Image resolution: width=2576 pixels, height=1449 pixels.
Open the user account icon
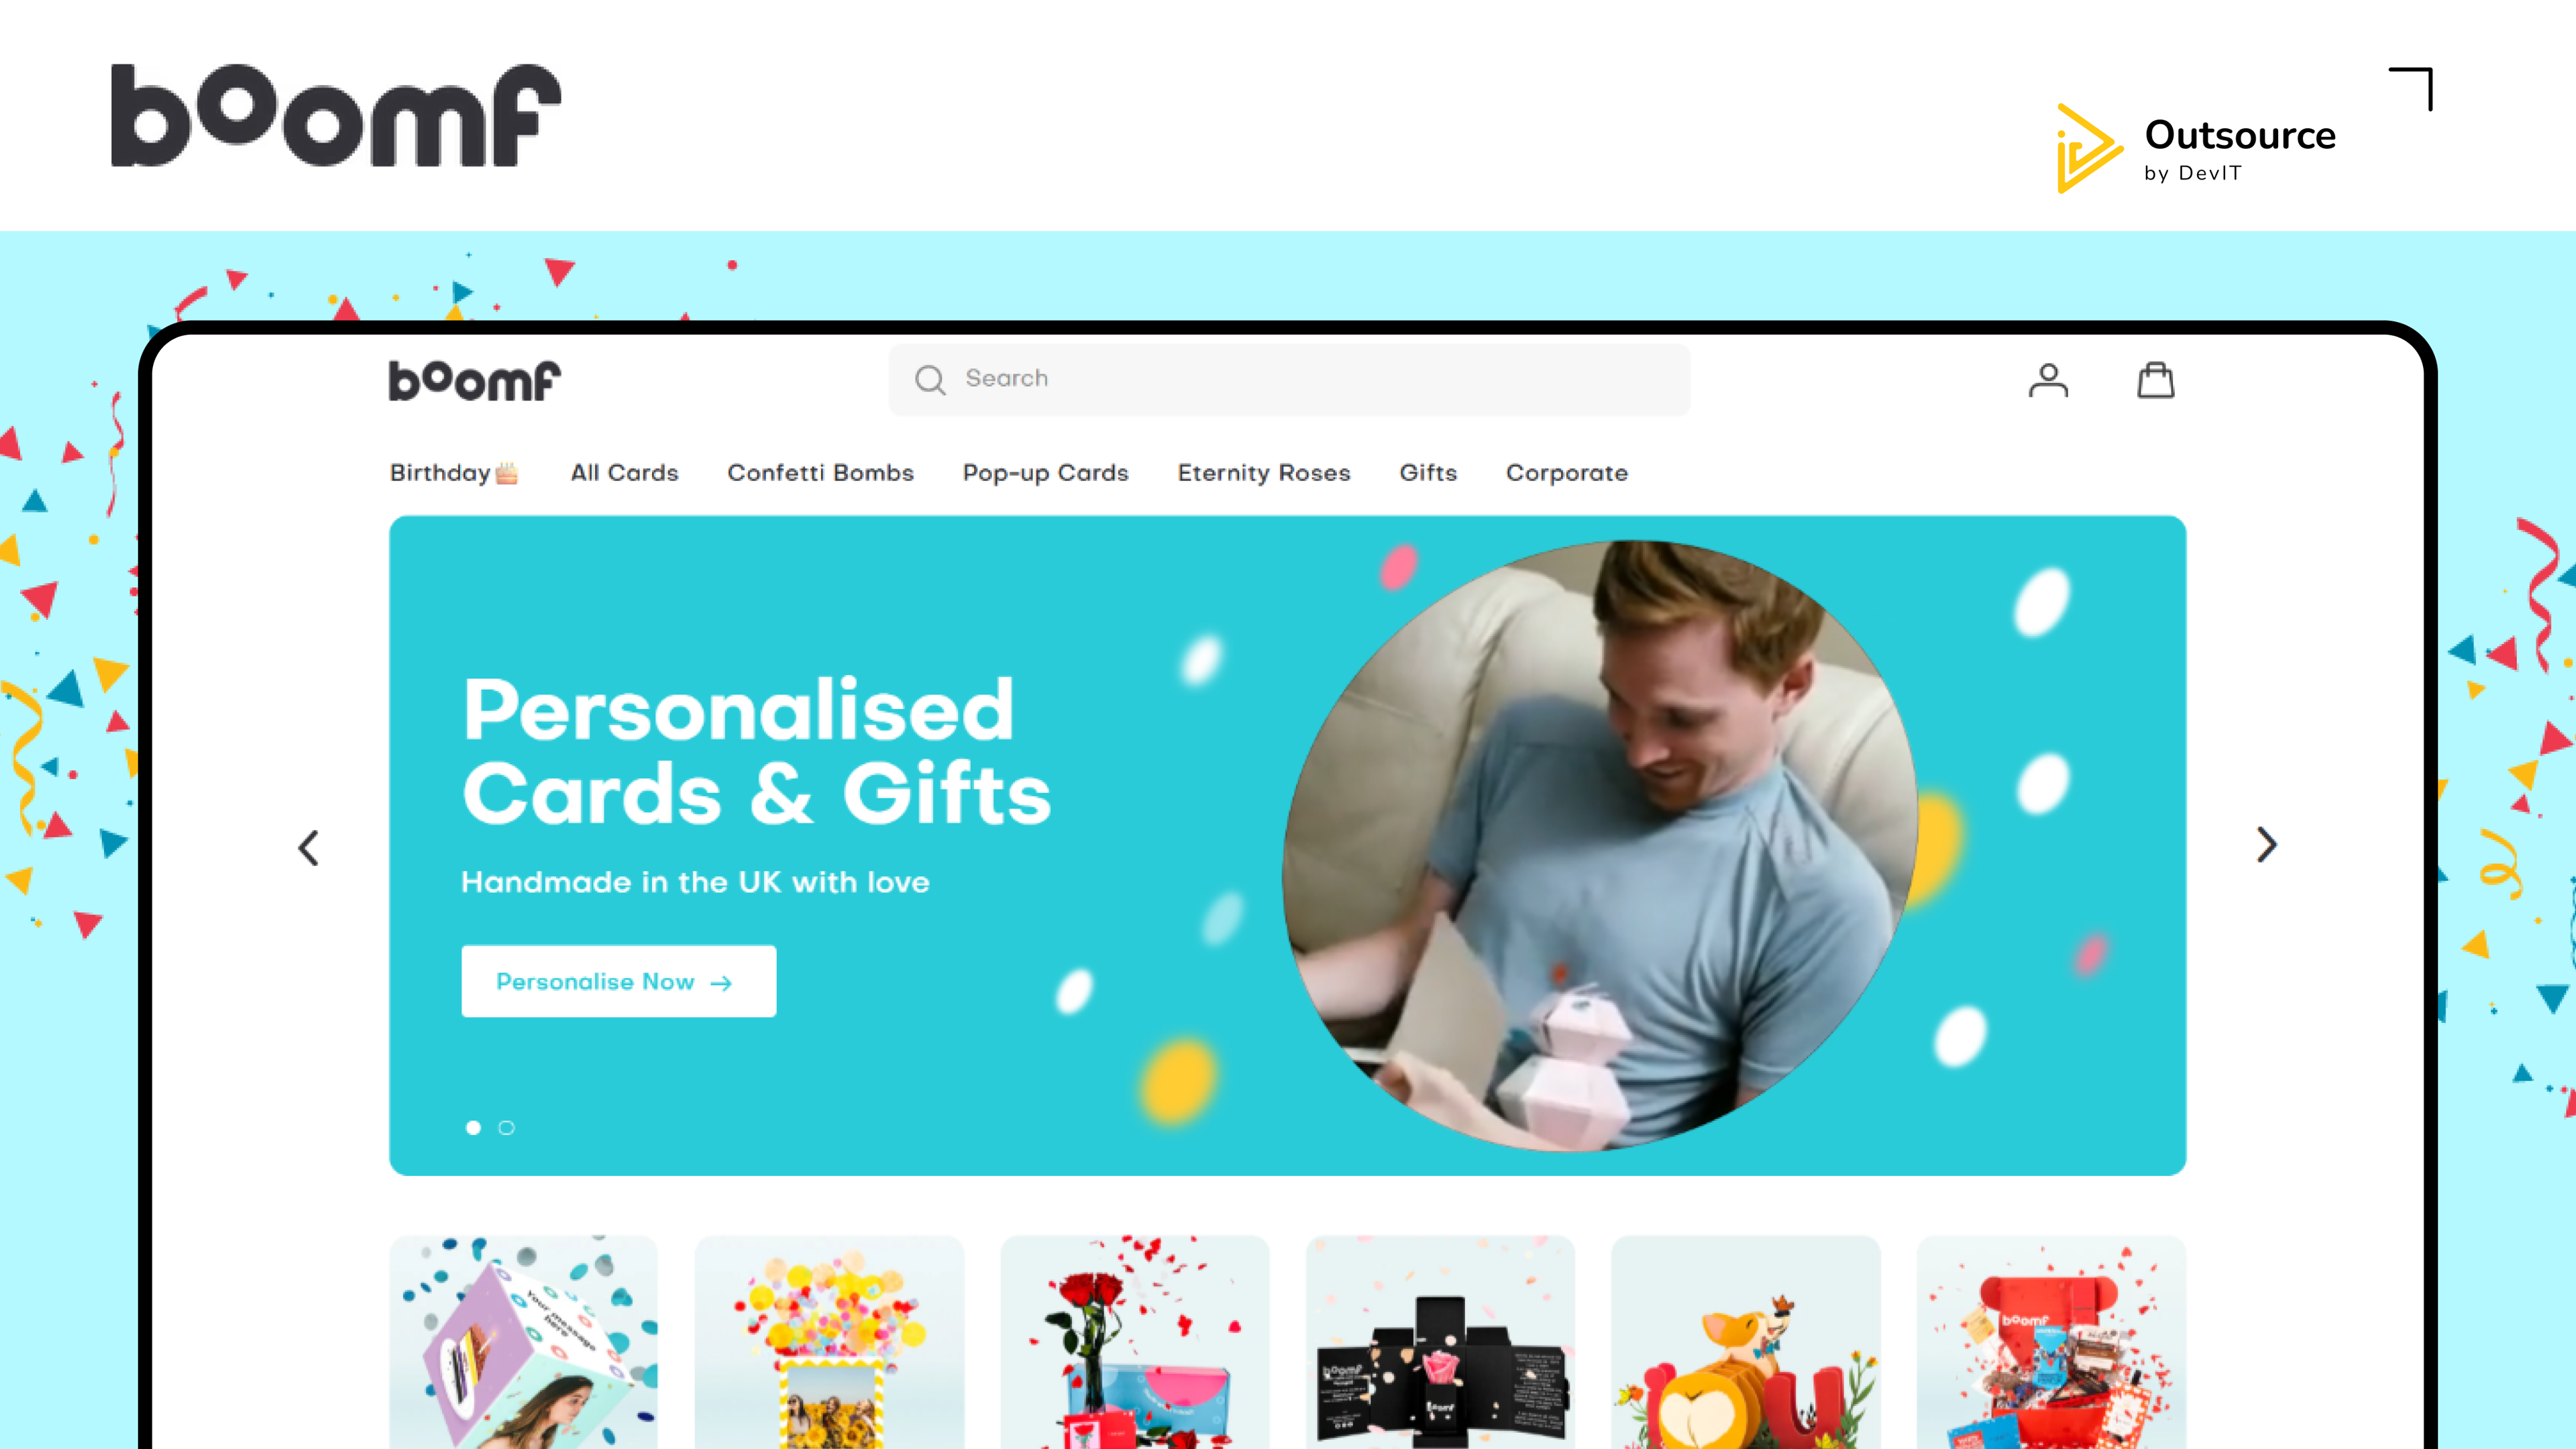point(2048,380)
